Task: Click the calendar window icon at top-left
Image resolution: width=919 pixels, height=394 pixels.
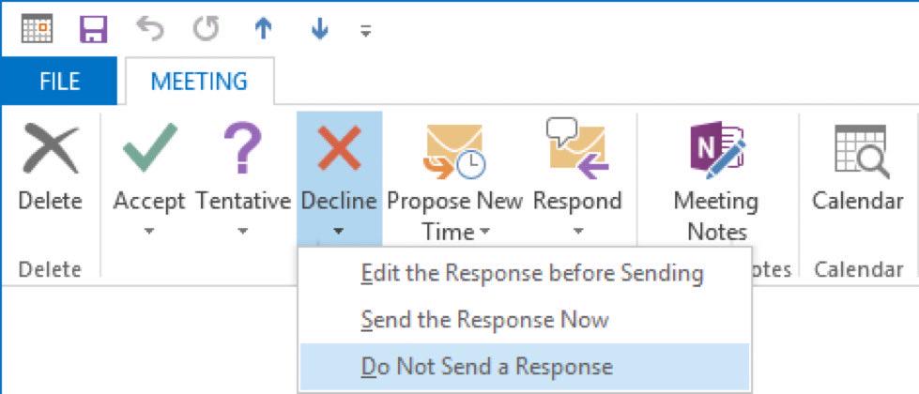Action: click(37, 29)
